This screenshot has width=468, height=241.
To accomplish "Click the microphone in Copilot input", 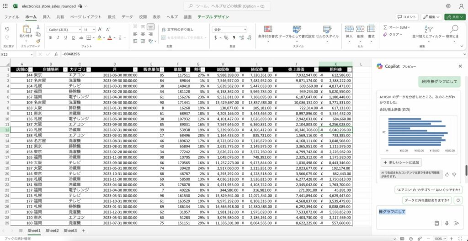I will coord(447,223).
